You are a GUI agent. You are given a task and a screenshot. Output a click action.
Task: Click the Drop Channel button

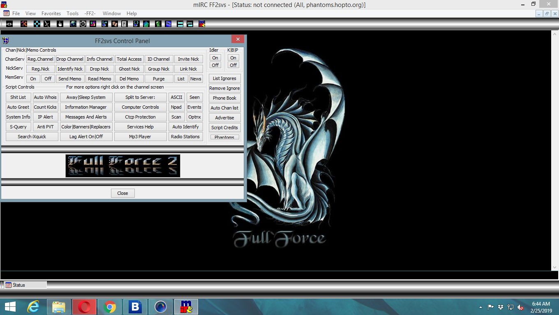pyautogui.click(x=70, y=59)
